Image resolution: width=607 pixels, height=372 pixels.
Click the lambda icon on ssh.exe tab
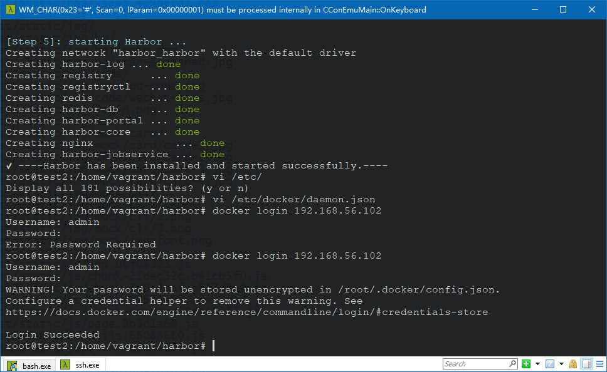tap(65, 364)
